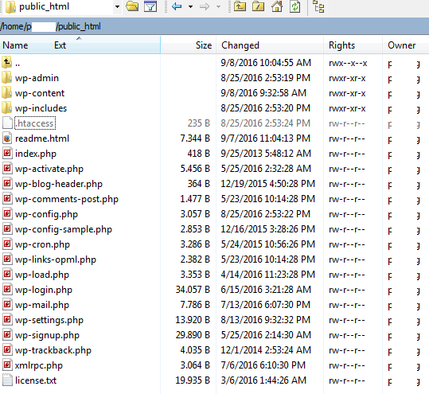This screenshot has width=429, height=394.
Task: Sort by the Owner column header
Action: [401, 45]
